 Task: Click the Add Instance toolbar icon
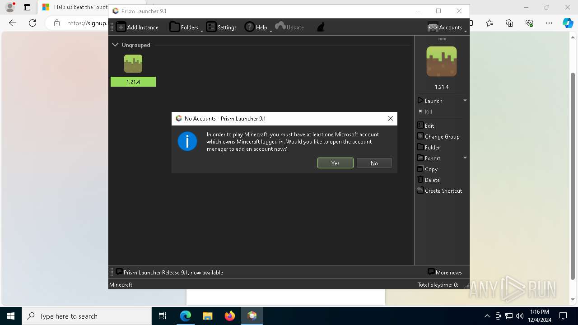(x=121, y=27)
